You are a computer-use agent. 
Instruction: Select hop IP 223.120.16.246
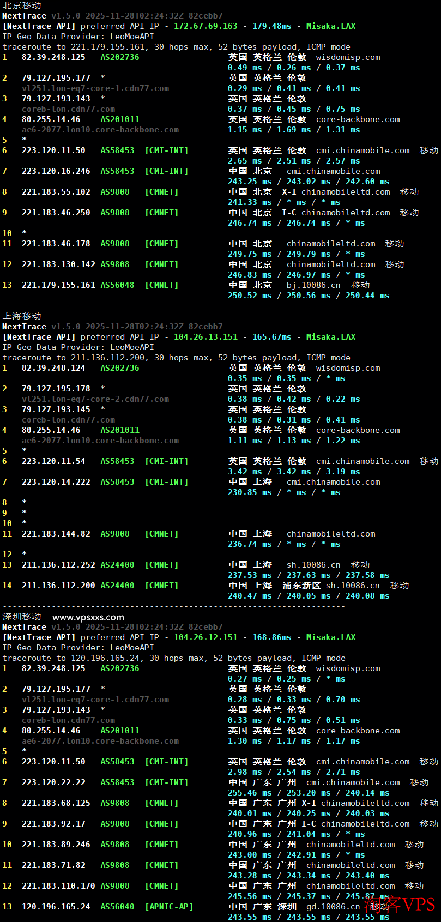(56, 171)
